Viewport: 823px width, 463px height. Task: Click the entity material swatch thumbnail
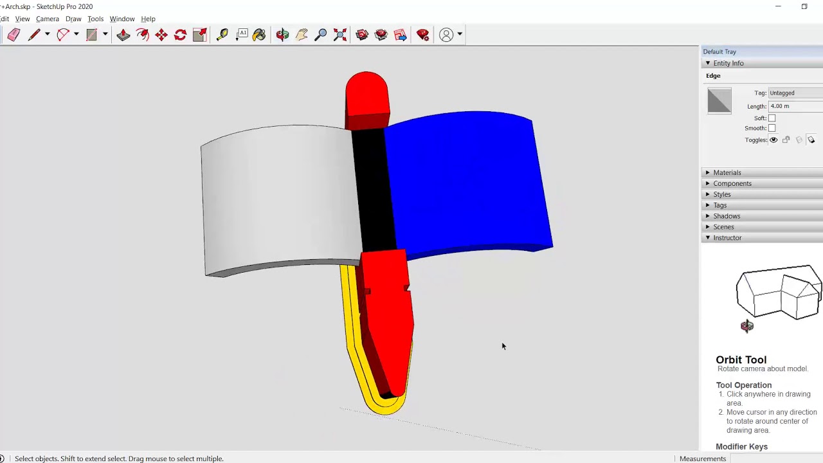pos(719,101)
